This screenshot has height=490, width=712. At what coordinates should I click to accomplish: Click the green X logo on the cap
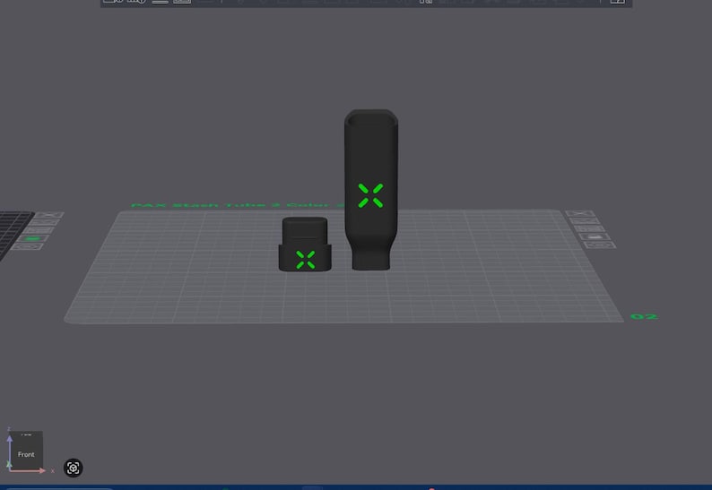[x=305, y=260]
